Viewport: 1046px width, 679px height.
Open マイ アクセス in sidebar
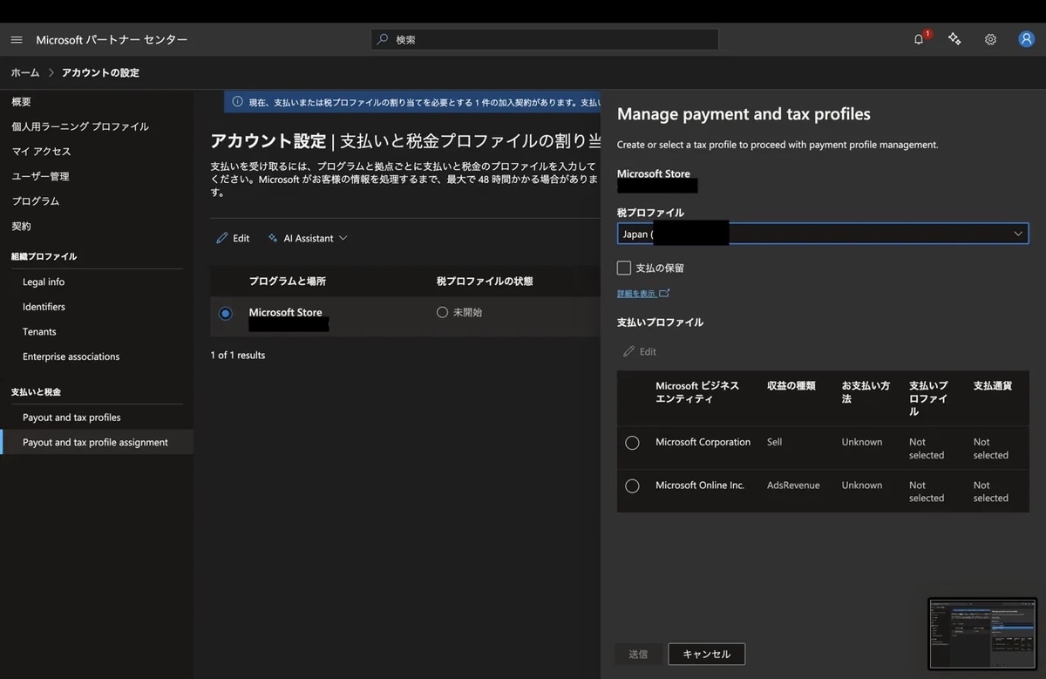tap(41, 151)
